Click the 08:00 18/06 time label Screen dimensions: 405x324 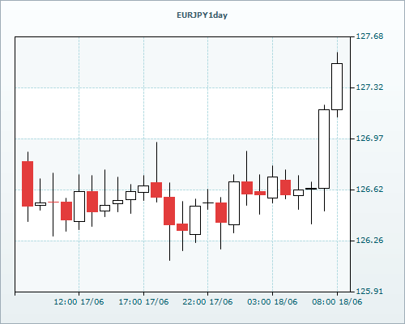click(337, 302)
